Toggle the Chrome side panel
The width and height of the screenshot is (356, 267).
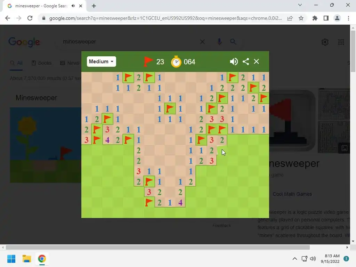pyautogui.click(x=326, y=18)
